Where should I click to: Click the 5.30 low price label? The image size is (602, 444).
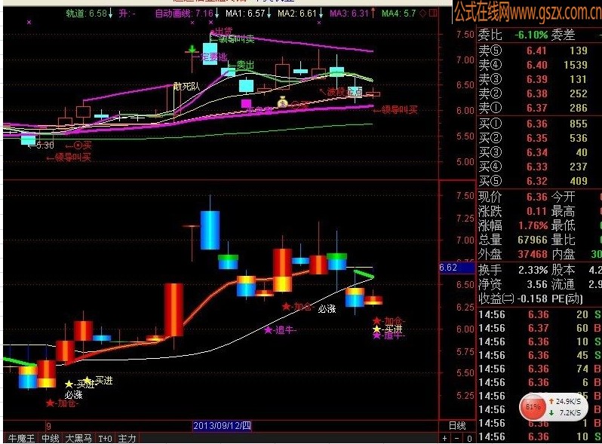[45, 145]
